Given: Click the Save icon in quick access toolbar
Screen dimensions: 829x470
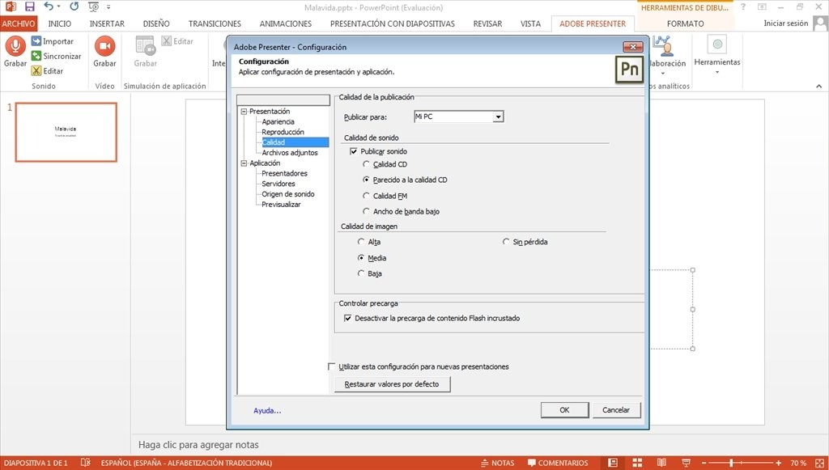Looking at the screenshot, I should click(x=30, y=6).
